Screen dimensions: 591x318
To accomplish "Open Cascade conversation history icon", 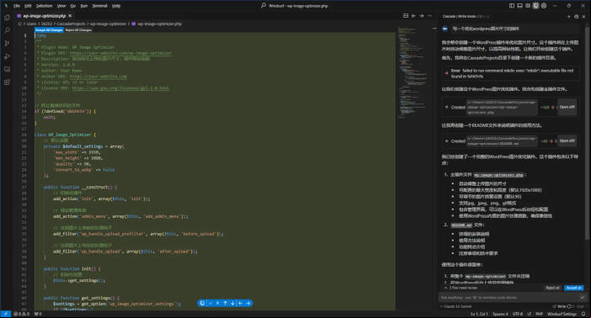I will click(576, 17).
